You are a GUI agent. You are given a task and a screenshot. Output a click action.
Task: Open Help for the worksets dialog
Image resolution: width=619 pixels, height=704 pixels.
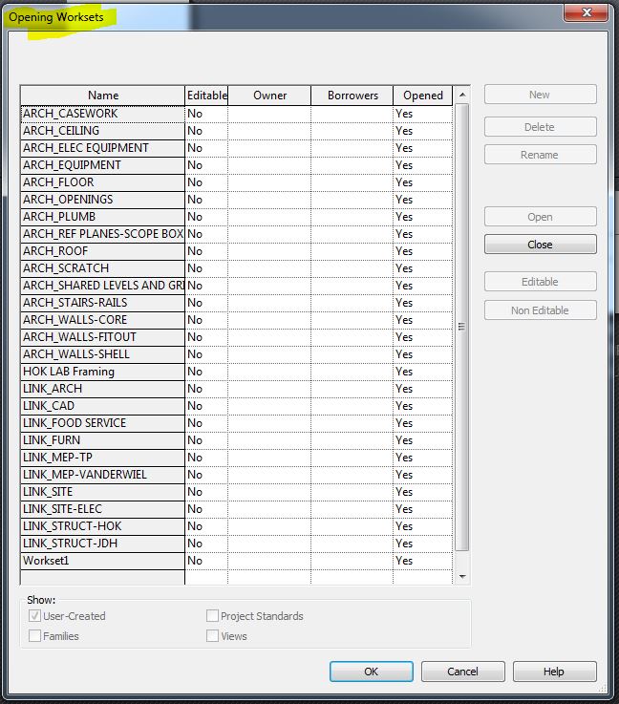[x=554, y=672]
